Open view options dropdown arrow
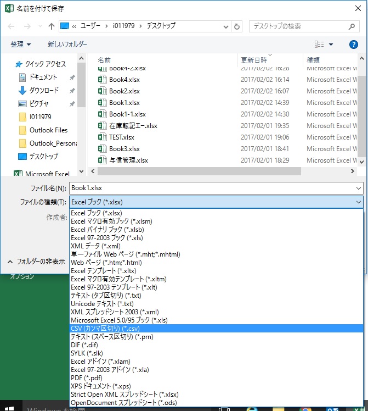 [331, 45]
